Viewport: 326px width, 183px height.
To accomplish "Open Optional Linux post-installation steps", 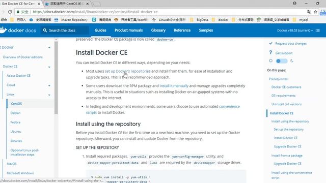I will 24,152.
